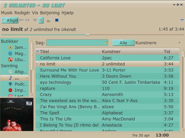Collapse the Samling section

27,66
